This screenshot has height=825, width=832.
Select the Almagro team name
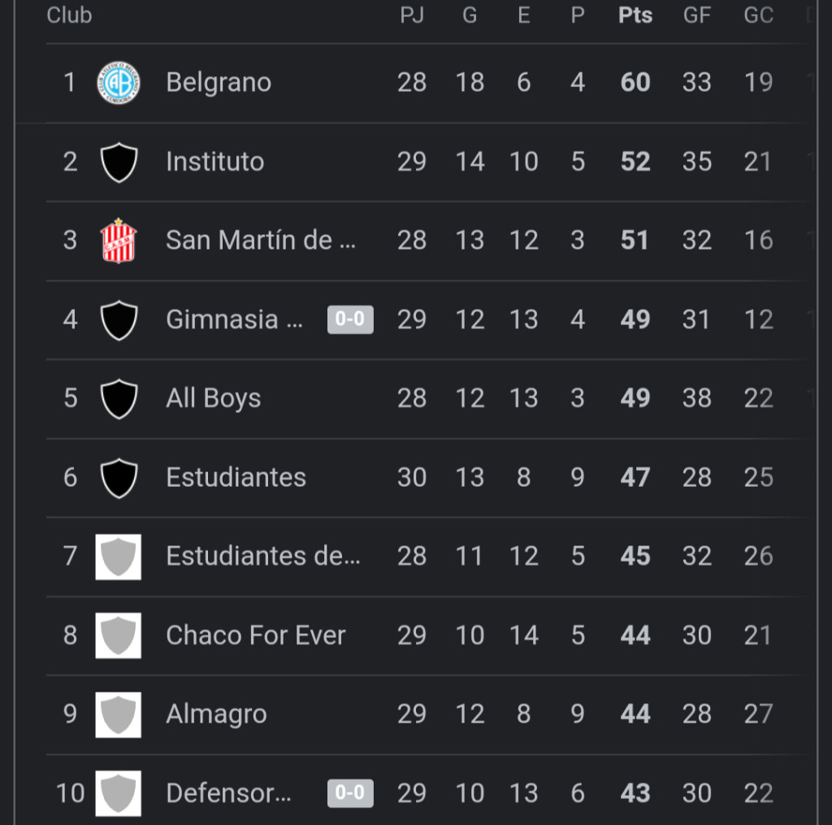pos(216,714)
